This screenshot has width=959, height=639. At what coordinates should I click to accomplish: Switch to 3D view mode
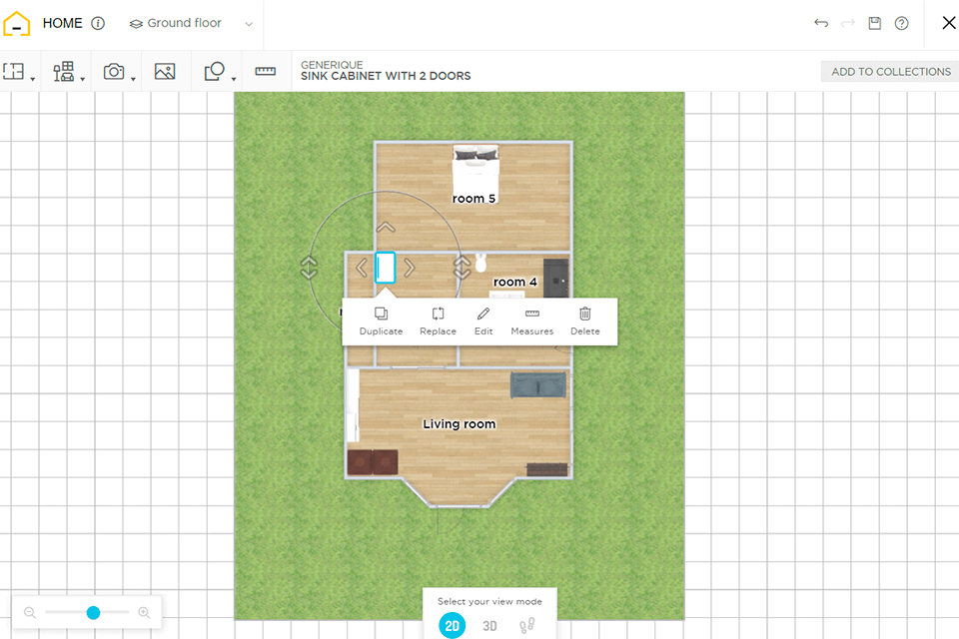(489, 626)
